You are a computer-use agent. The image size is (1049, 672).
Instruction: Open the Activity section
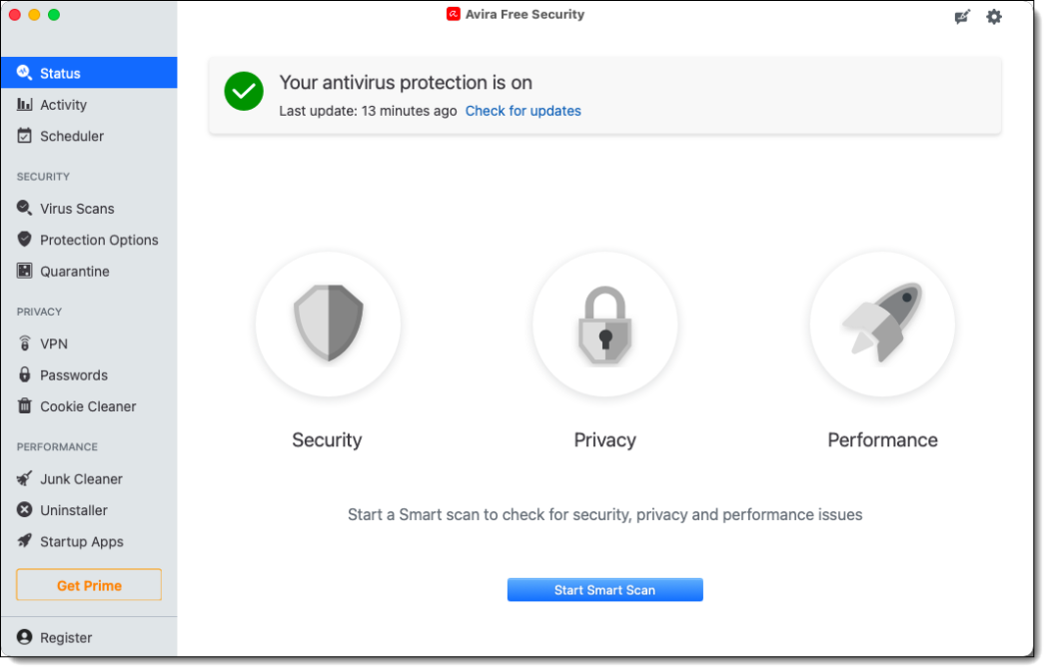(x=63, y=105)
